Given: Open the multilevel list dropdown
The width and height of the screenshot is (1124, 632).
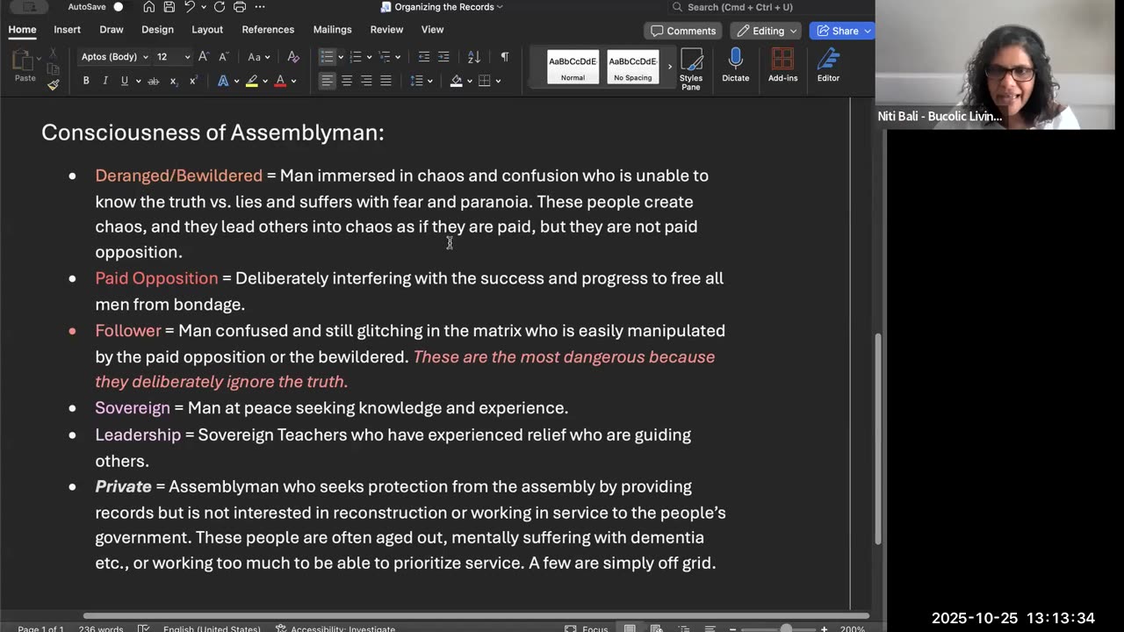Looking at the screenshot, I should click(397, 57).
